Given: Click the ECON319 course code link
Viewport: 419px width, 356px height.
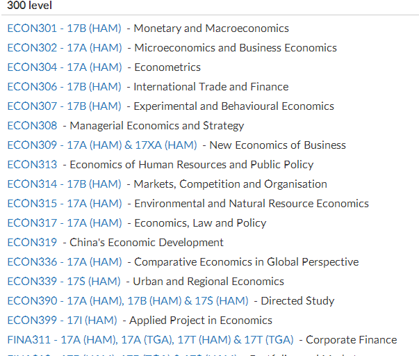Looking at the screenshot, I should pyautogui.click(x=32, y=243).
